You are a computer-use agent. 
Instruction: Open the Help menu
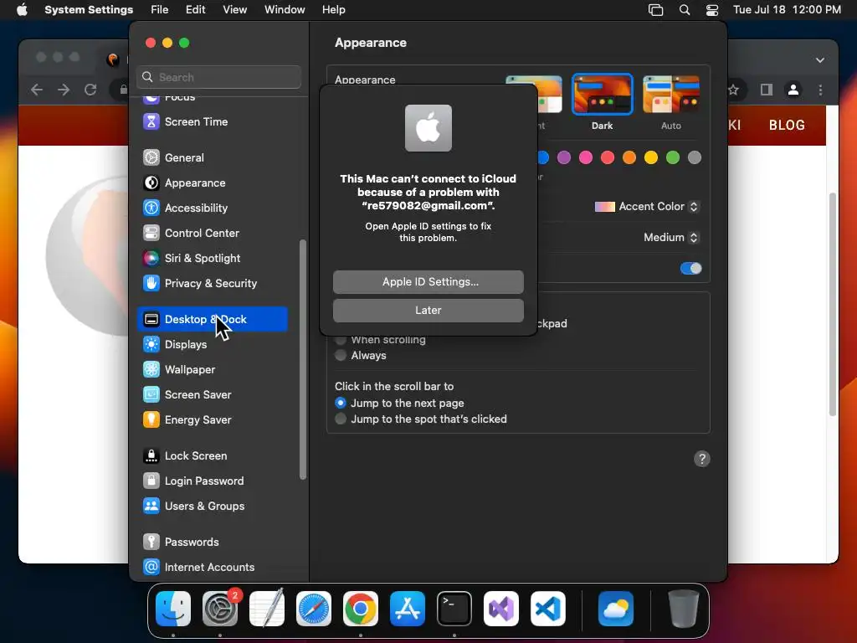333,10
